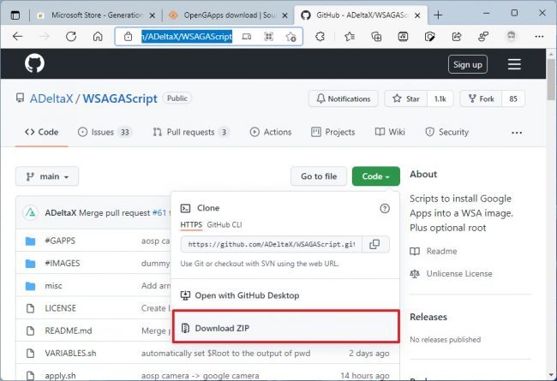Open the Actions tab

pyautogui.click(x=271, y=132)
